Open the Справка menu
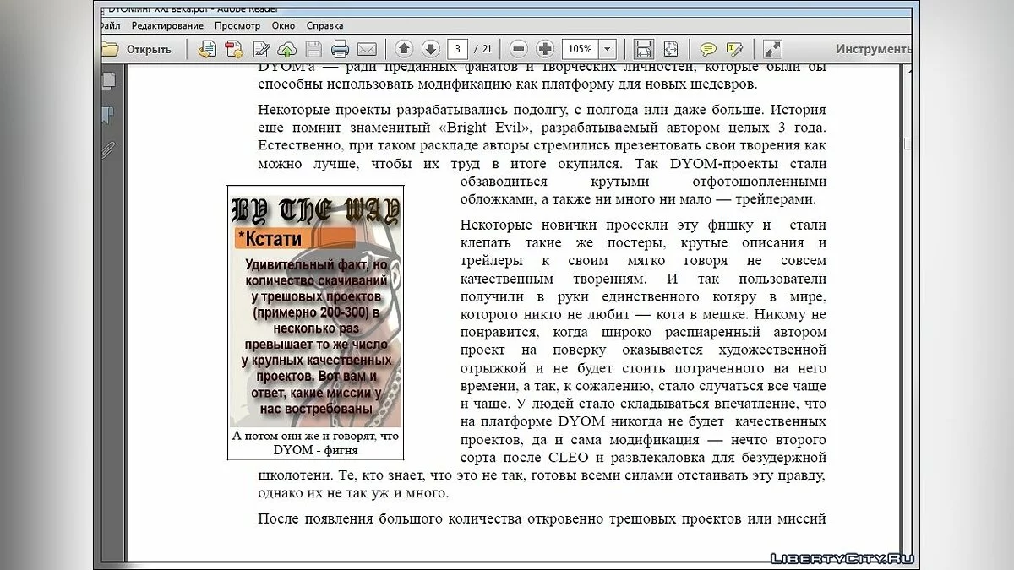The width and height of the screenshot is (1014, 570). (324, 26)
